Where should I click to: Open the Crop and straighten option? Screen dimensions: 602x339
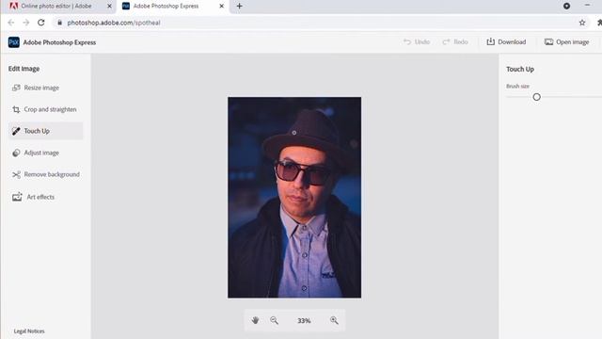coord(46,109)
